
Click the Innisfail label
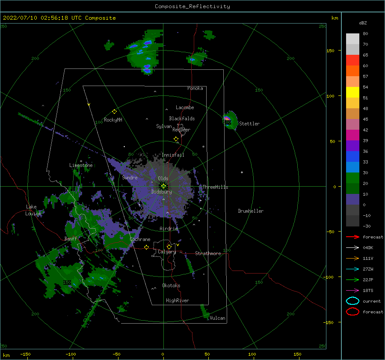(173, 155)
